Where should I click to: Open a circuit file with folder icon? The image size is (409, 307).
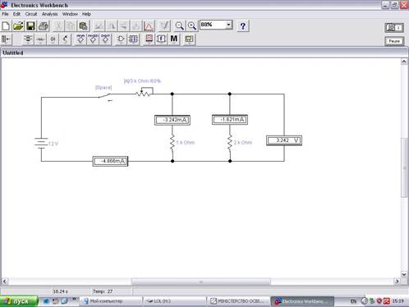[x=18, y=26]
